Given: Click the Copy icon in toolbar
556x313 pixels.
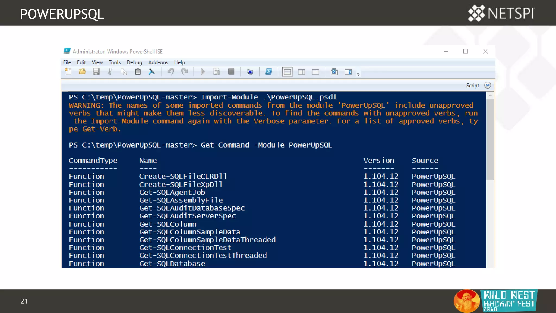Looking at the screenshot, I should (x=124, y=72).
